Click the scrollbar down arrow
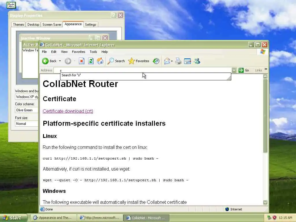296x222 pixels. coord(265,202)
